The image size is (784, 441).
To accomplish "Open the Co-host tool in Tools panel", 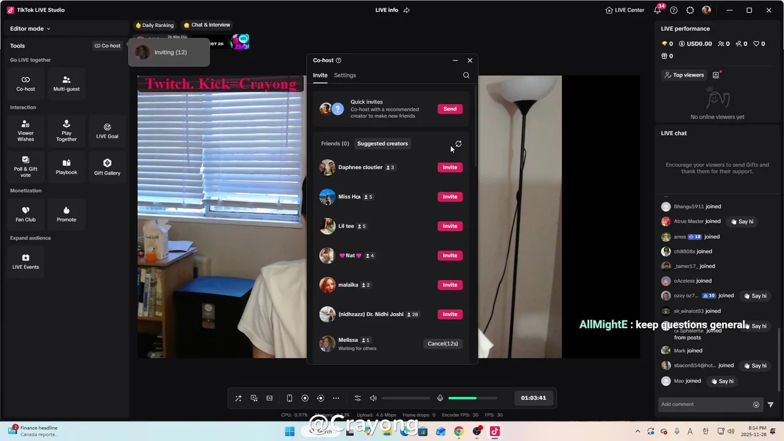I will 26,83.
